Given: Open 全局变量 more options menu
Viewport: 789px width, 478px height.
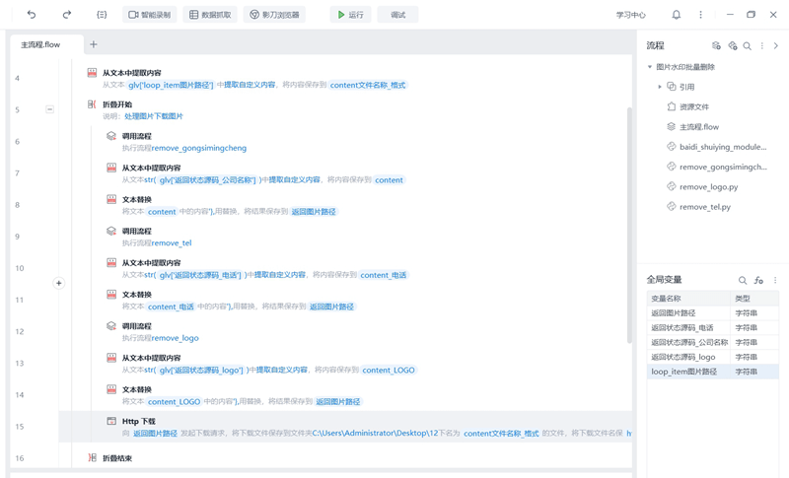Looking at the screenshot, I should tap(775, 280).
